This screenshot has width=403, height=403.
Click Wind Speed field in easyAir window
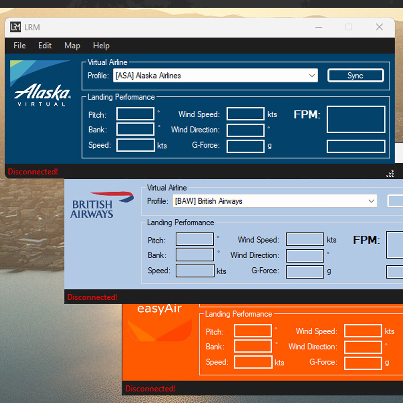coord(363,331)
